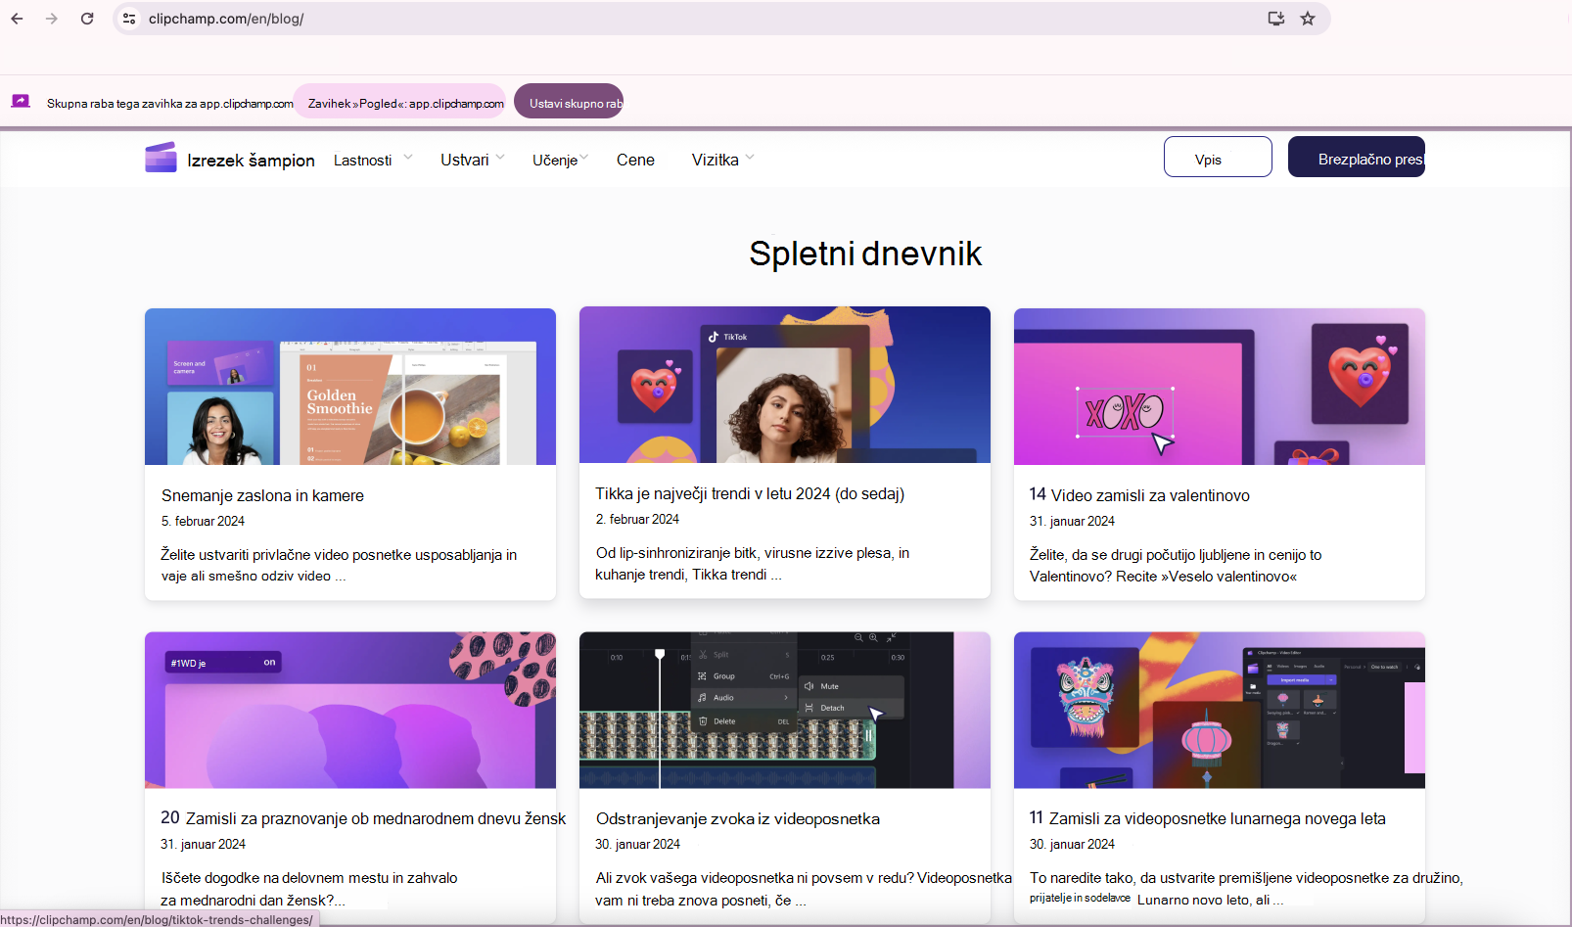Viewport: 1572px width, 927px height.
Task: Click the Zavihek Pogled app.clipchamp.com chip
Action: click(400, 102)
